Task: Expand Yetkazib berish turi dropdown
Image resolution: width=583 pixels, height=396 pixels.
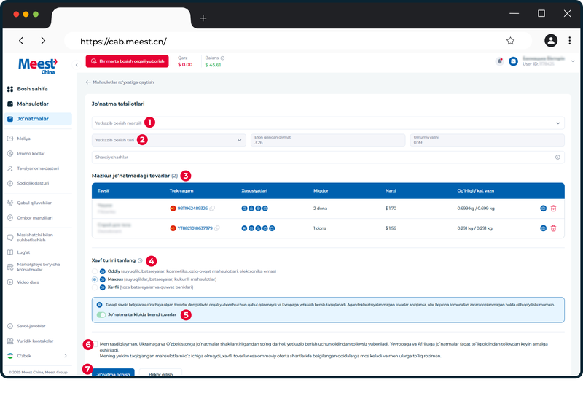Action: click(169, 140)
